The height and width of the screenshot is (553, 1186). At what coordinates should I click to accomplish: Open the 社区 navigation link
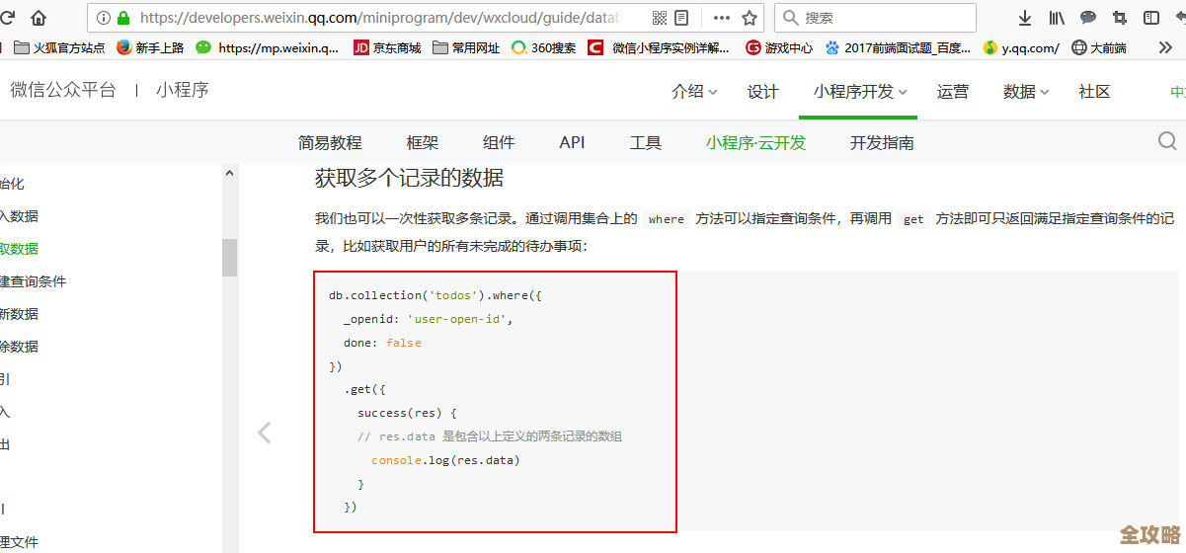click(x=1094, y=92)
